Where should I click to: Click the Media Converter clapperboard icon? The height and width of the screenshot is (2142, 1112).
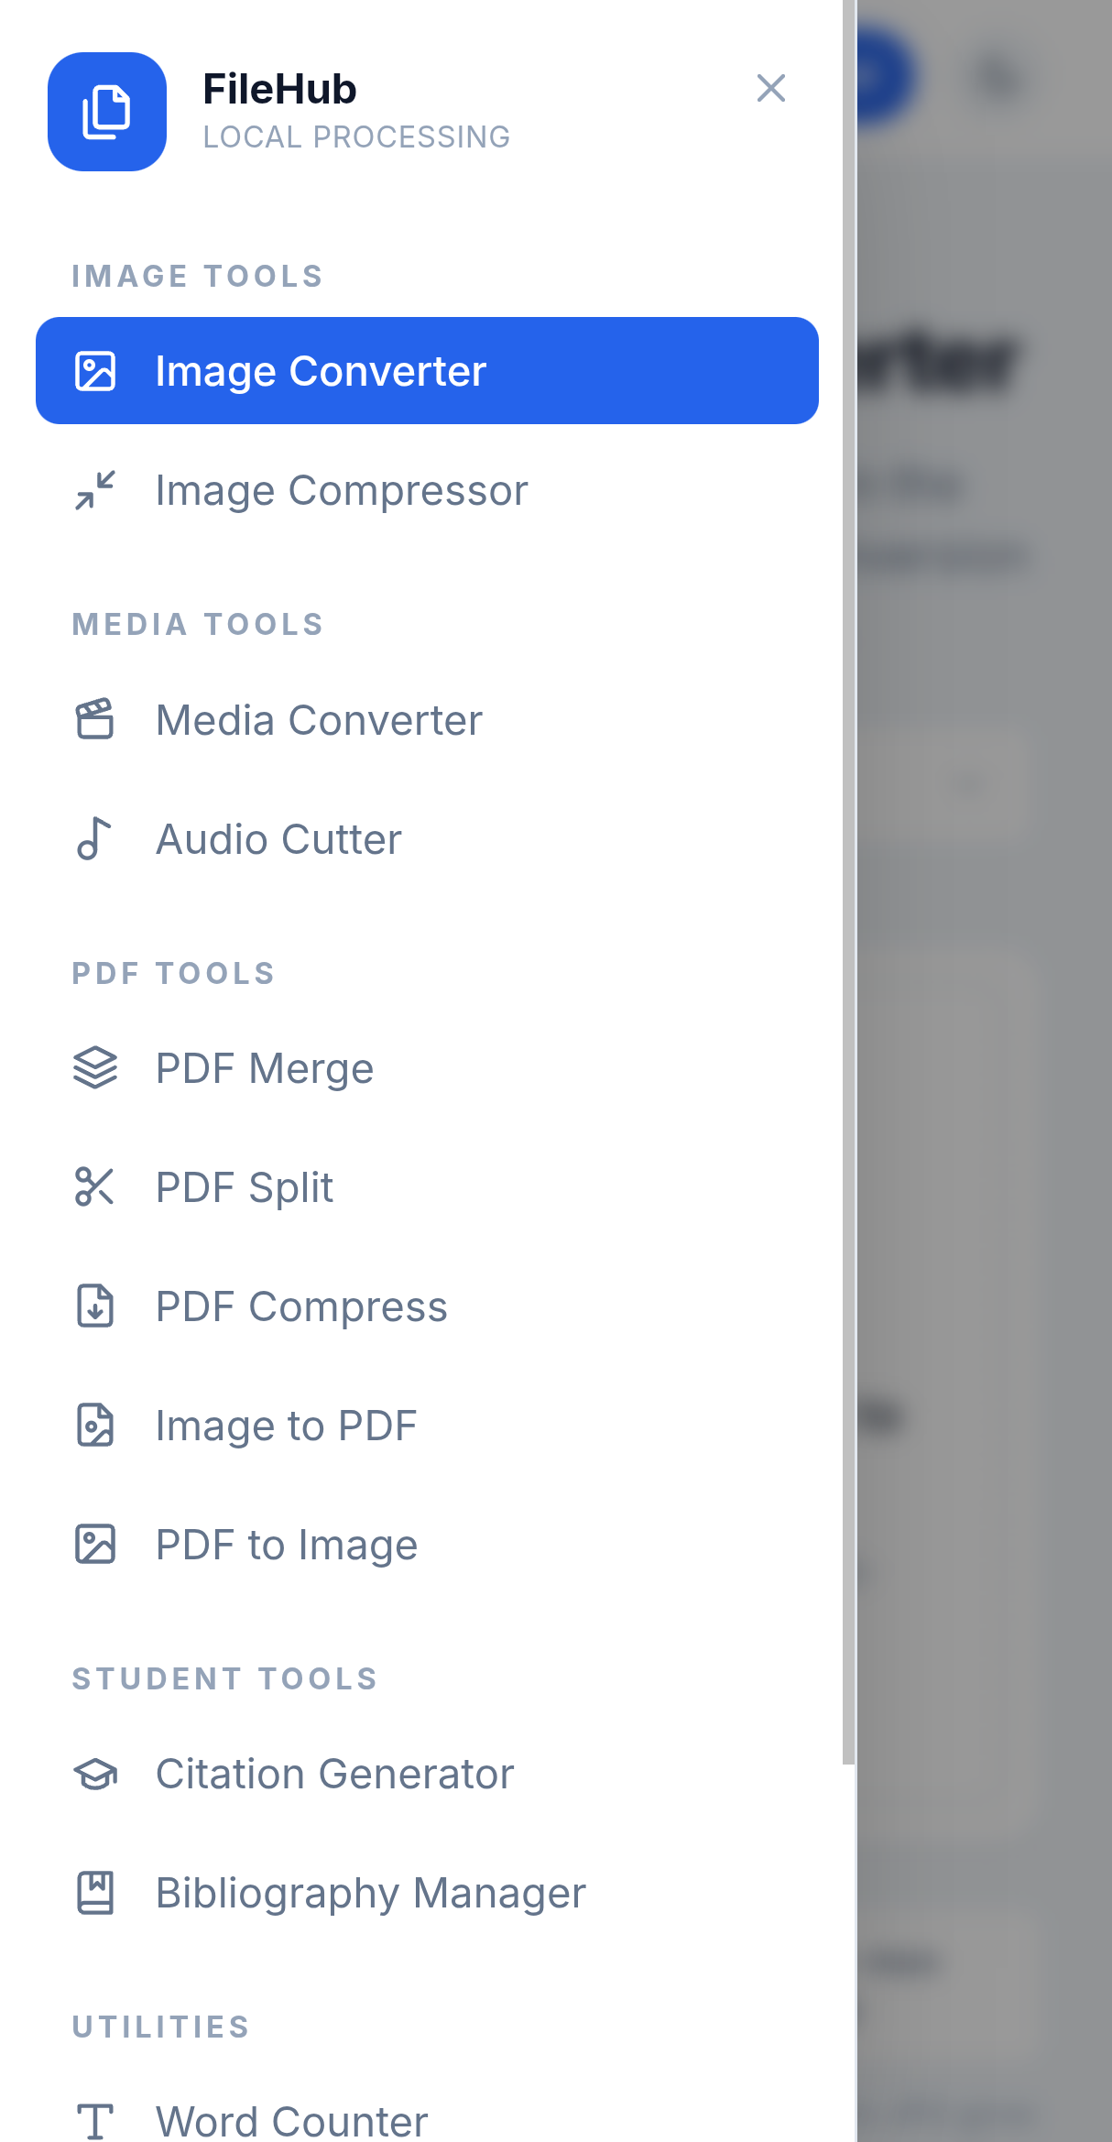pos(95,719)
